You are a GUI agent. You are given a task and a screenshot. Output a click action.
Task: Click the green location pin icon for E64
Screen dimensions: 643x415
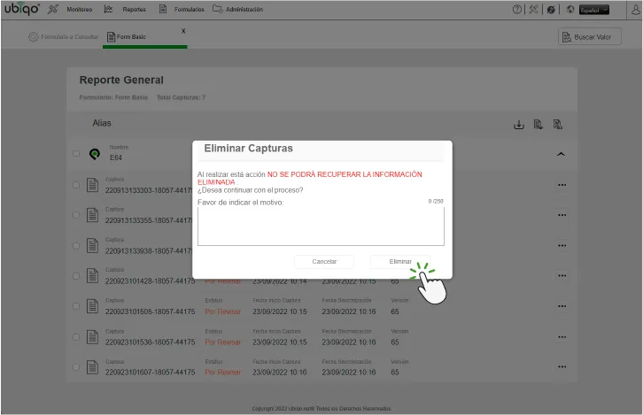95,154
